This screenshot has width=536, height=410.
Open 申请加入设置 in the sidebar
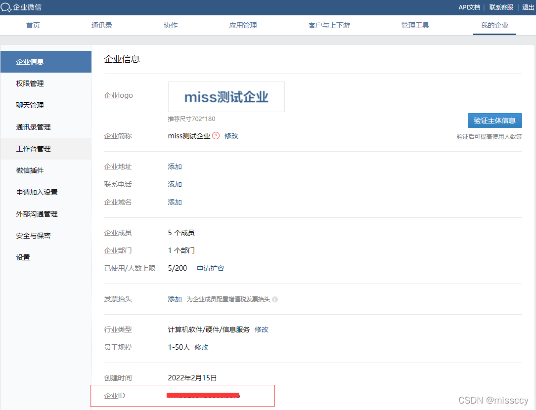coord(46,192)
